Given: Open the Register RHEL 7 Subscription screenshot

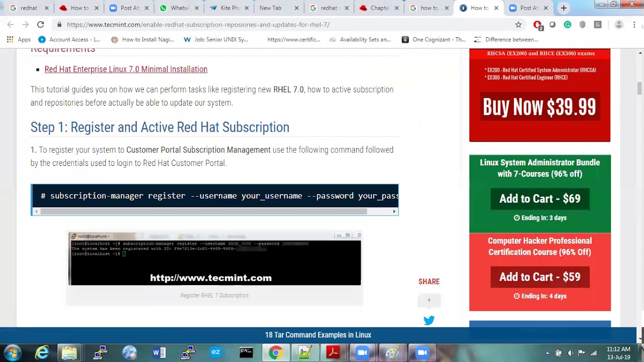Looking at the screenshot, I should point(214,258).
